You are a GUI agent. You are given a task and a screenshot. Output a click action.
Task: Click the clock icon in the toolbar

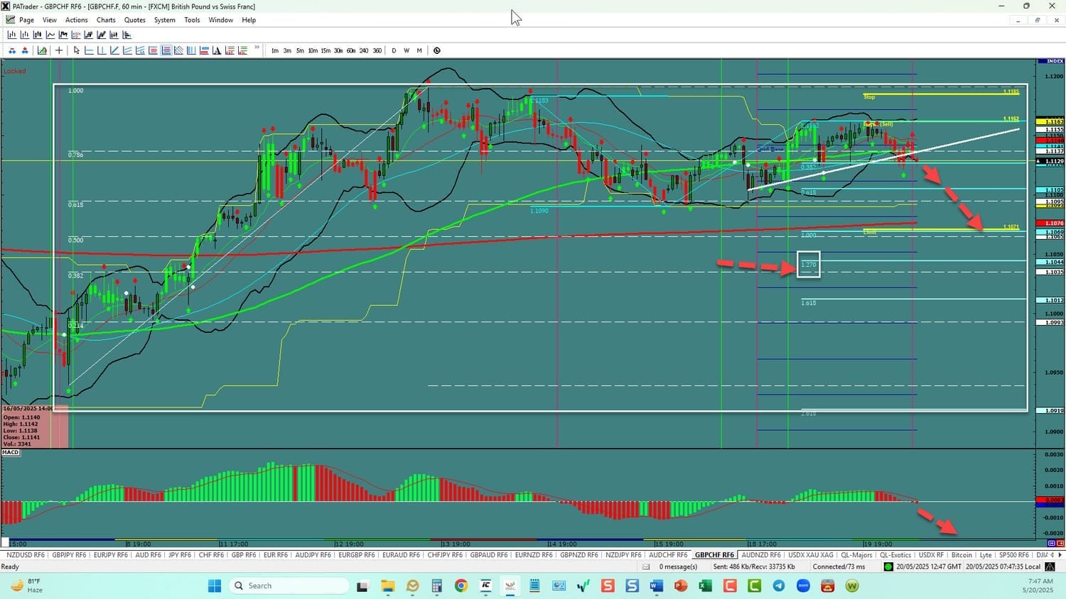(x=437, y=50)
